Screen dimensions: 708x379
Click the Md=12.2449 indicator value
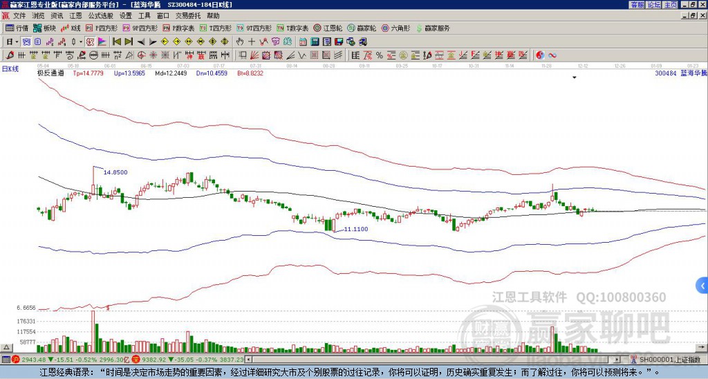pyautogui.click(x=171, y=73)
